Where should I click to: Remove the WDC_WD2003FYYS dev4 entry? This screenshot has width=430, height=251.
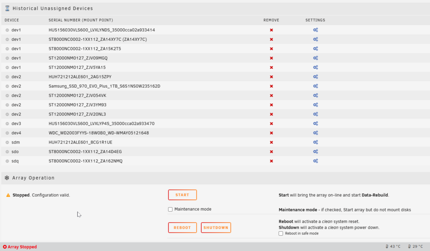271,133
